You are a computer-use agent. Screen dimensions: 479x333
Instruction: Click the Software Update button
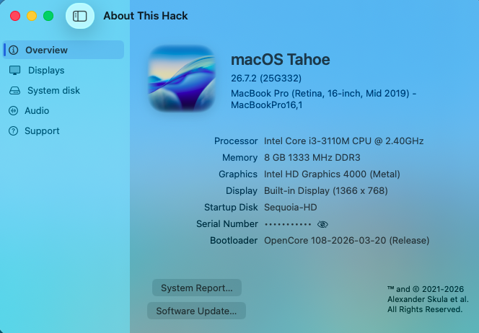click(x=196, y=311)
